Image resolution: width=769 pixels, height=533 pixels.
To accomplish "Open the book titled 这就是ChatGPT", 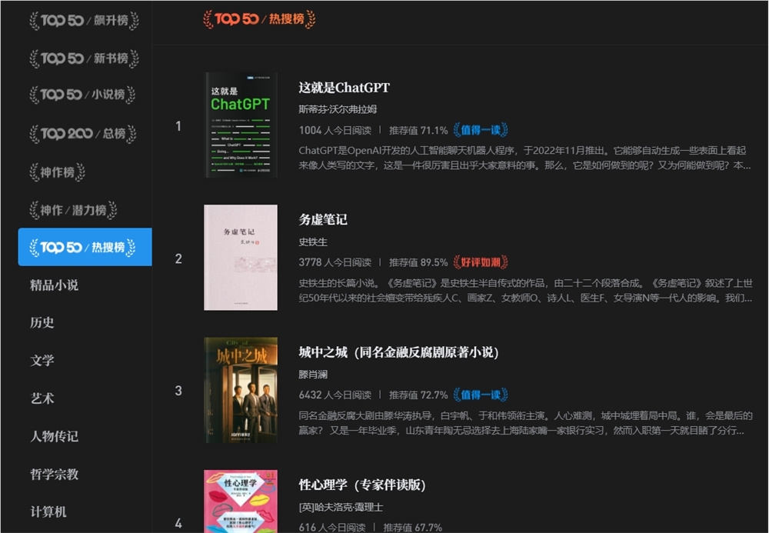I will pyautogui.click(x=341, y=88).
